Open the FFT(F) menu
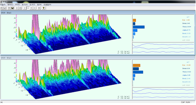This screenshot has width=196, height=105. coord(17,5)
